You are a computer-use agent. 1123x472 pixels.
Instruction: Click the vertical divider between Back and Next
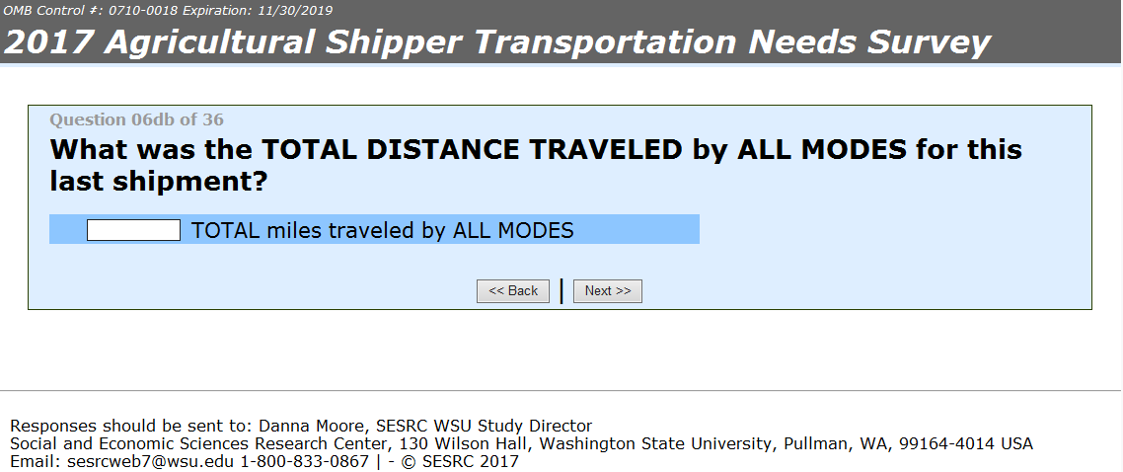561,290
